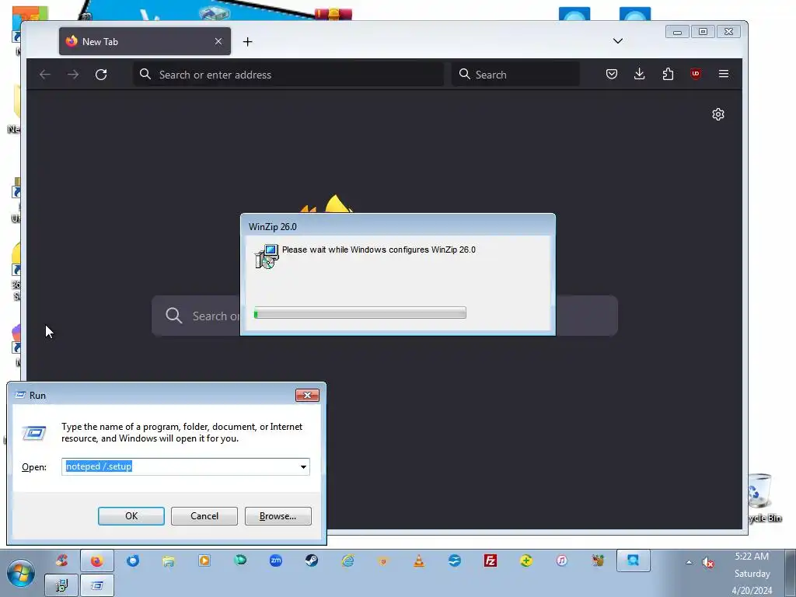Screen dimensions: 796x597
Task: Maximize the Firefox window
Action: coord(703,32)
